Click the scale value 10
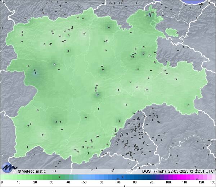Screen dimensions: 216x187 pos(19,182)
